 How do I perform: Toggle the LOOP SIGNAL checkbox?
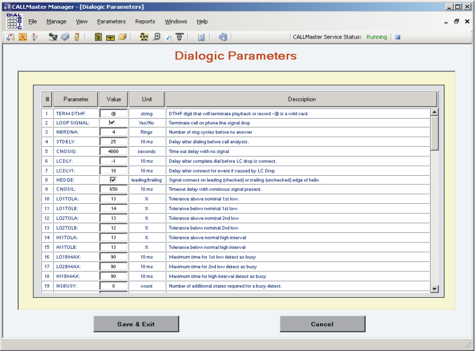112,122
